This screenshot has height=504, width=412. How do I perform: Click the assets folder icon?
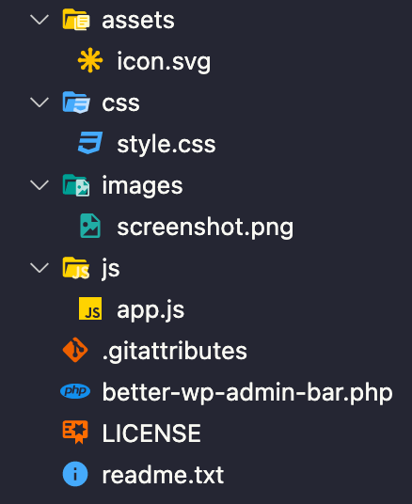(76, 20)
